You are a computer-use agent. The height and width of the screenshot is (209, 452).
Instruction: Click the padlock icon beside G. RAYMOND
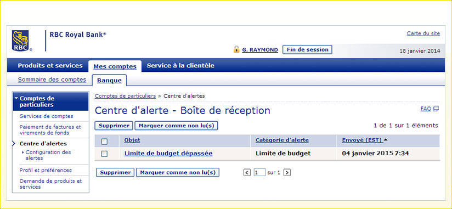236,49
